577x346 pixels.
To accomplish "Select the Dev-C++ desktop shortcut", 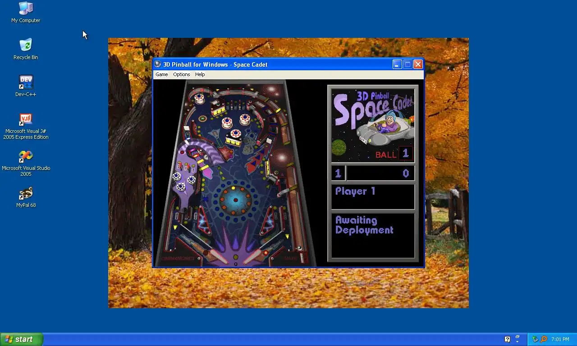I will point(26,86).
